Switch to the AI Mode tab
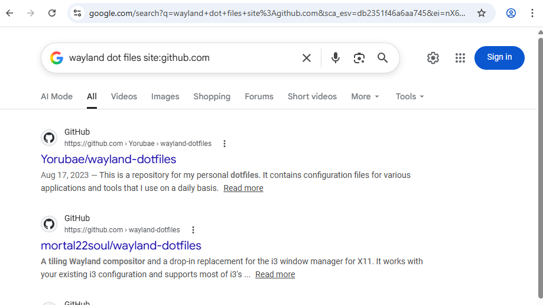The image size is (543, 305). [57, 96]
